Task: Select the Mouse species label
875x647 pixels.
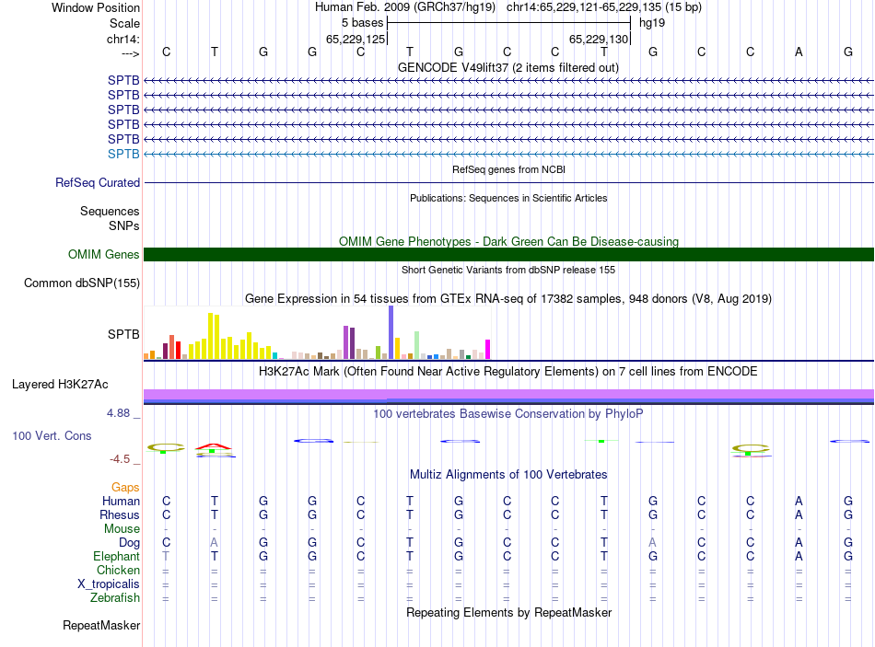Action: [122, 529]
